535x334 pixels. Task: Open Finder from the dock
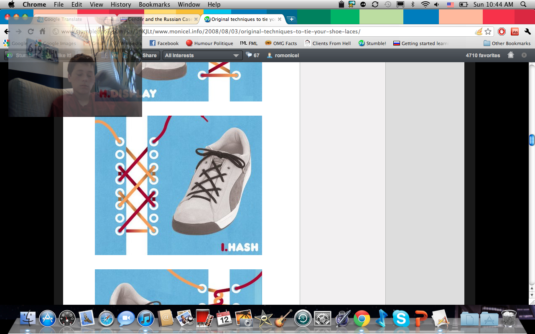(28, 319)
